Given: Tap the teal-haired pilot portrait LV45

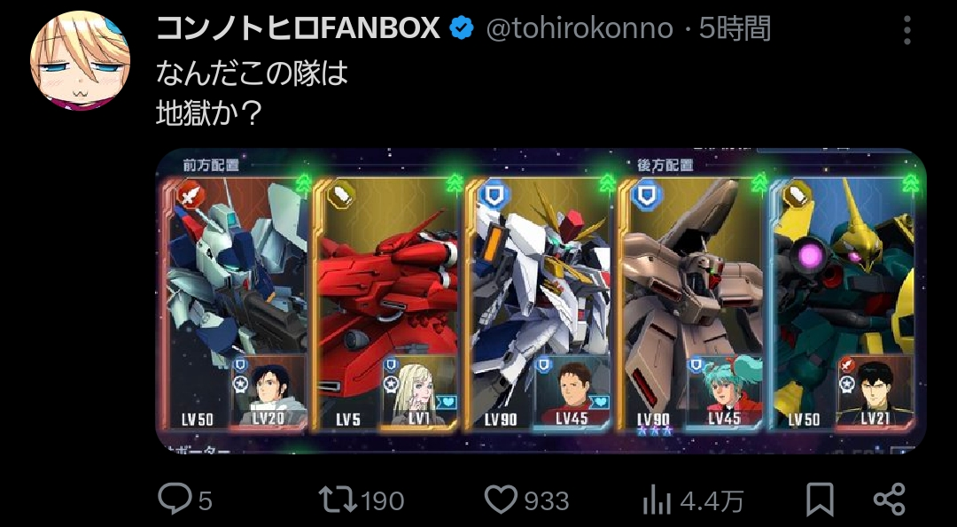Looking at the screenshot, I should (725, 391).
